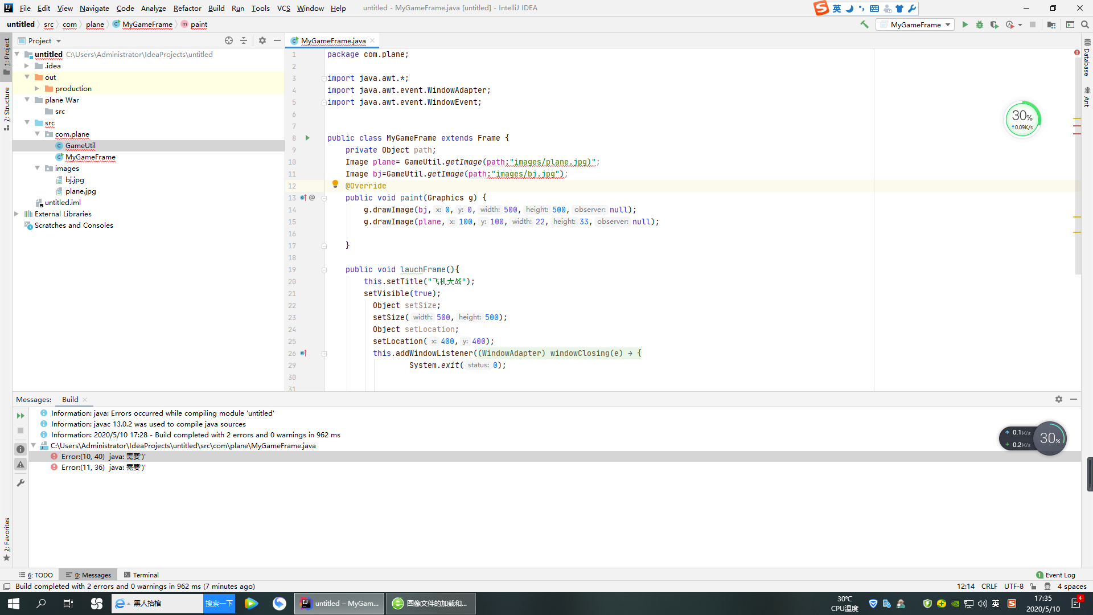The width and height of the screenshot is (1093, 615).
Task: Start debugging with the bug icon
Action: click(x=980, y=24)
